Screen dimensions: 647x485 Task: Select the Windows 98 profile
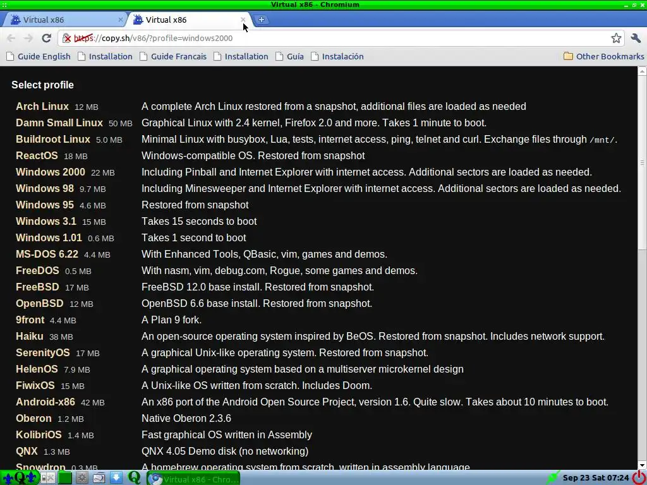click(45, 188)
